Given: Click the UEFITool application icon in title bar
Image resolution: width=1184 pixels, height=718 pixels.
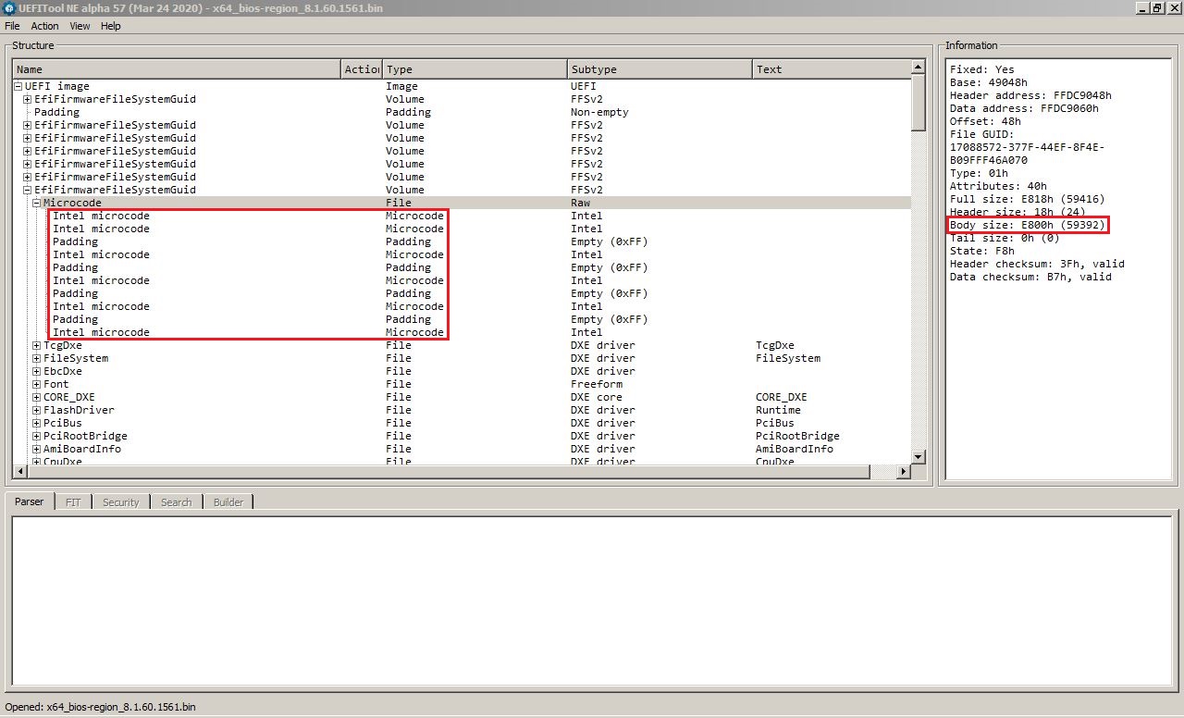Looking at the screenshot, I should click(x=8, y=8).
